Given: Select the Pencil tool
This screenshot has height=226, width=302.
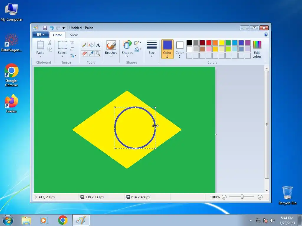Looking at the screenshot, I should point(84,45).
